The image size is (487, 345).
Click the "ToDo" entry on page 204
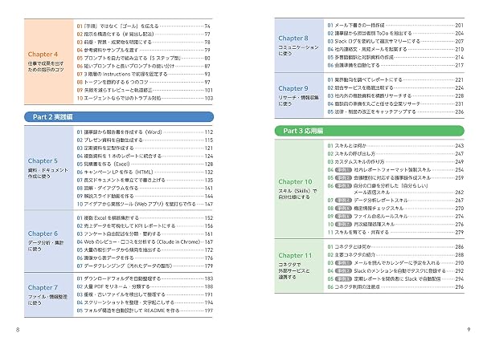[x=395, y=34]
